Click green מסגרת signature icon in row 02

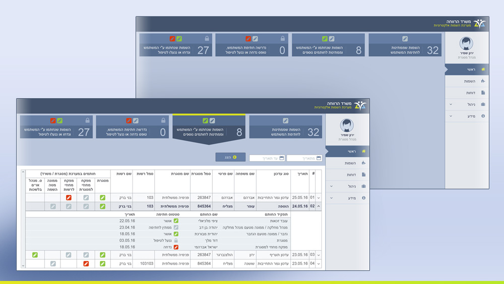click(x=102, y=206)
